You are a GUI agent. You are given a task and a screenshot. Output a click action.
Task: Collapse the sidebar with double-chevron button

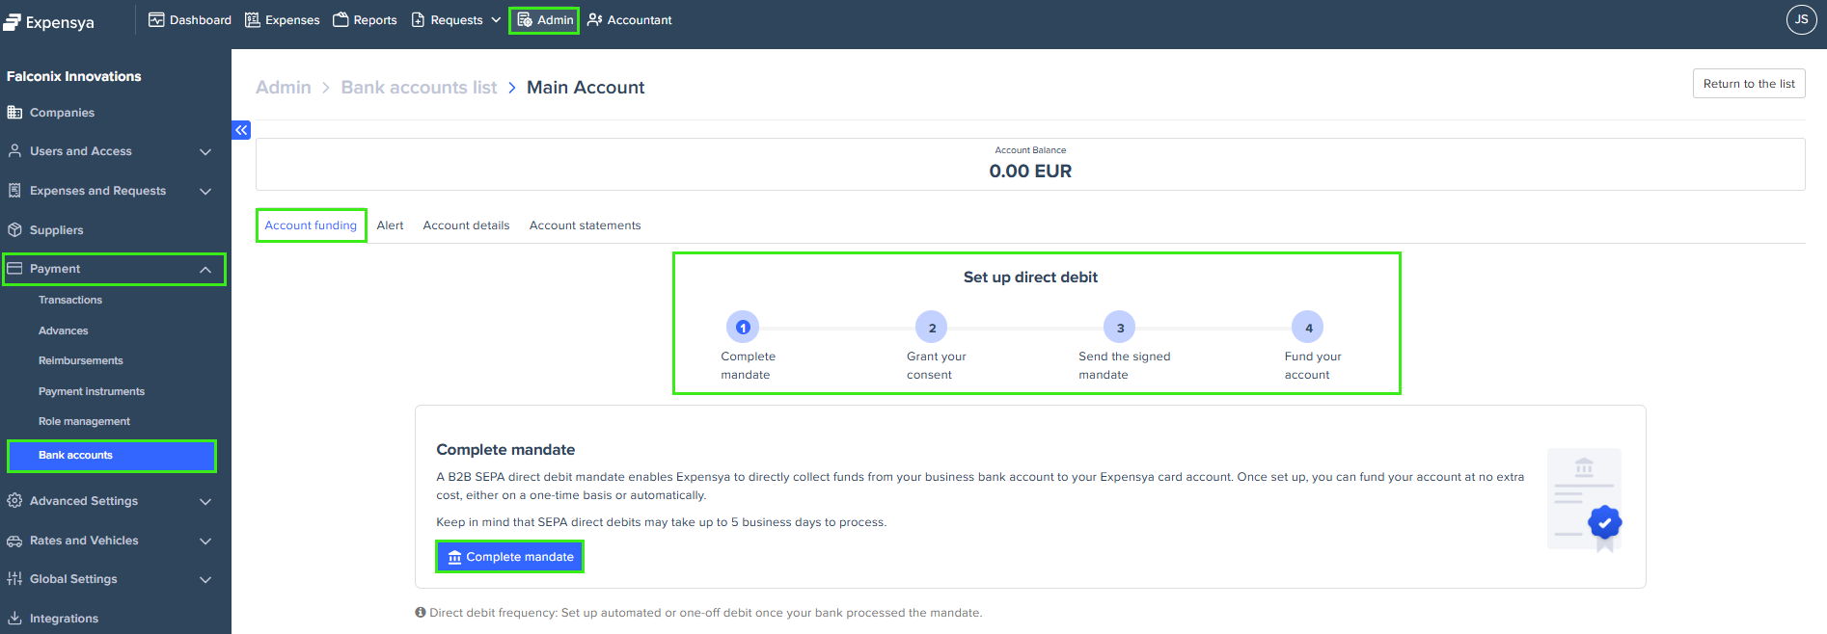[x=241, y=130]
